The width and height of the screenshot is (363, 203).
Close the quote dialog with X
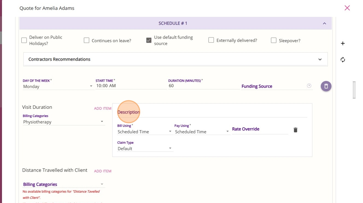pyautogui.click(x=347, y=8)
